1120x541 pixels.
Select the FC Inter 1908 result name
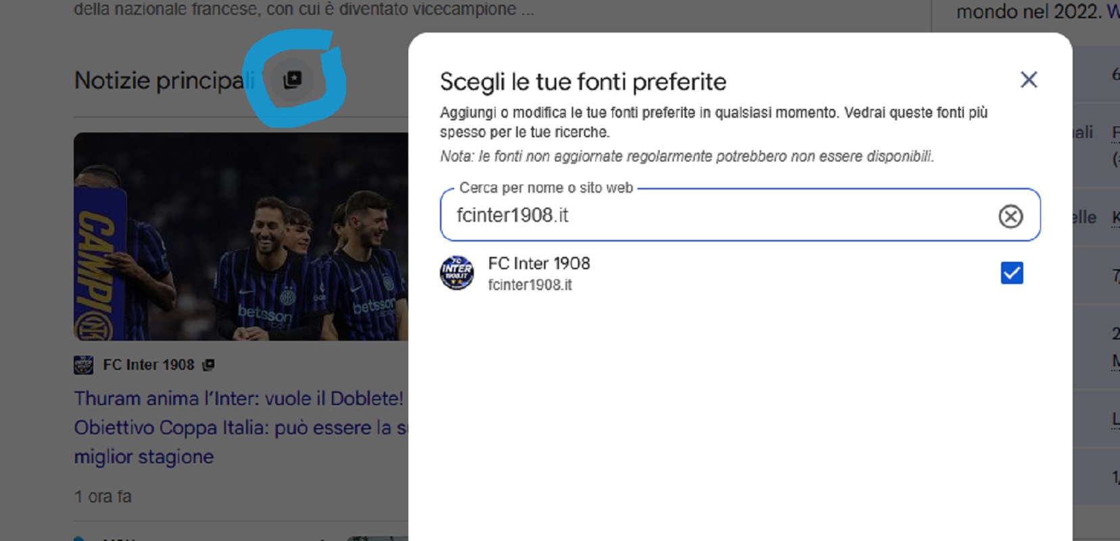tap(539, 263)
